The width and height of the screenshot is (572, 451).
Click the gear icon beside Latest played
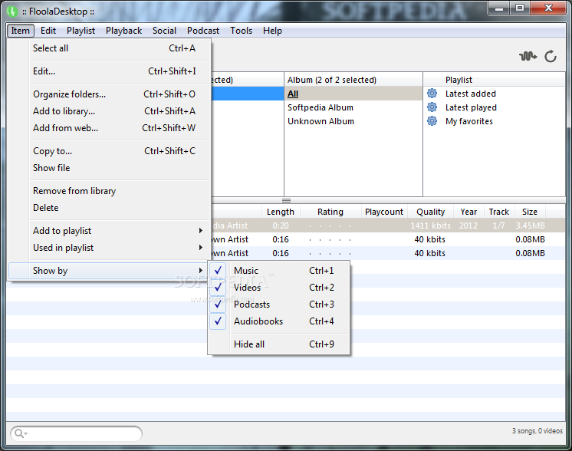(432, 107)
